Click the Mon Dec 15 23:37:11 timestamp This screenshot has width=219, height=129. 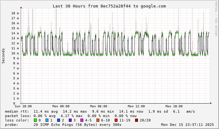(187, 125)
